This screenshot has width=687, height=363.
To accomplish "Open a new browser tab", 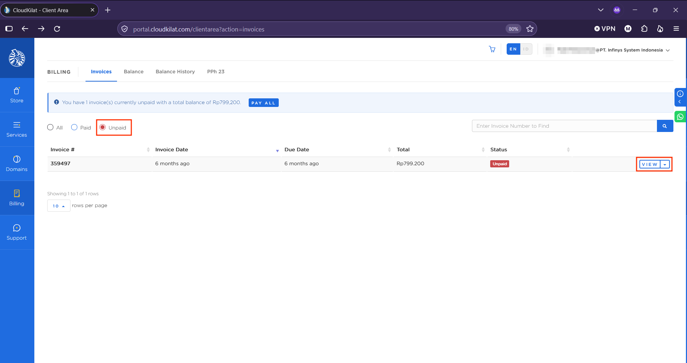I will pos(108,10).
